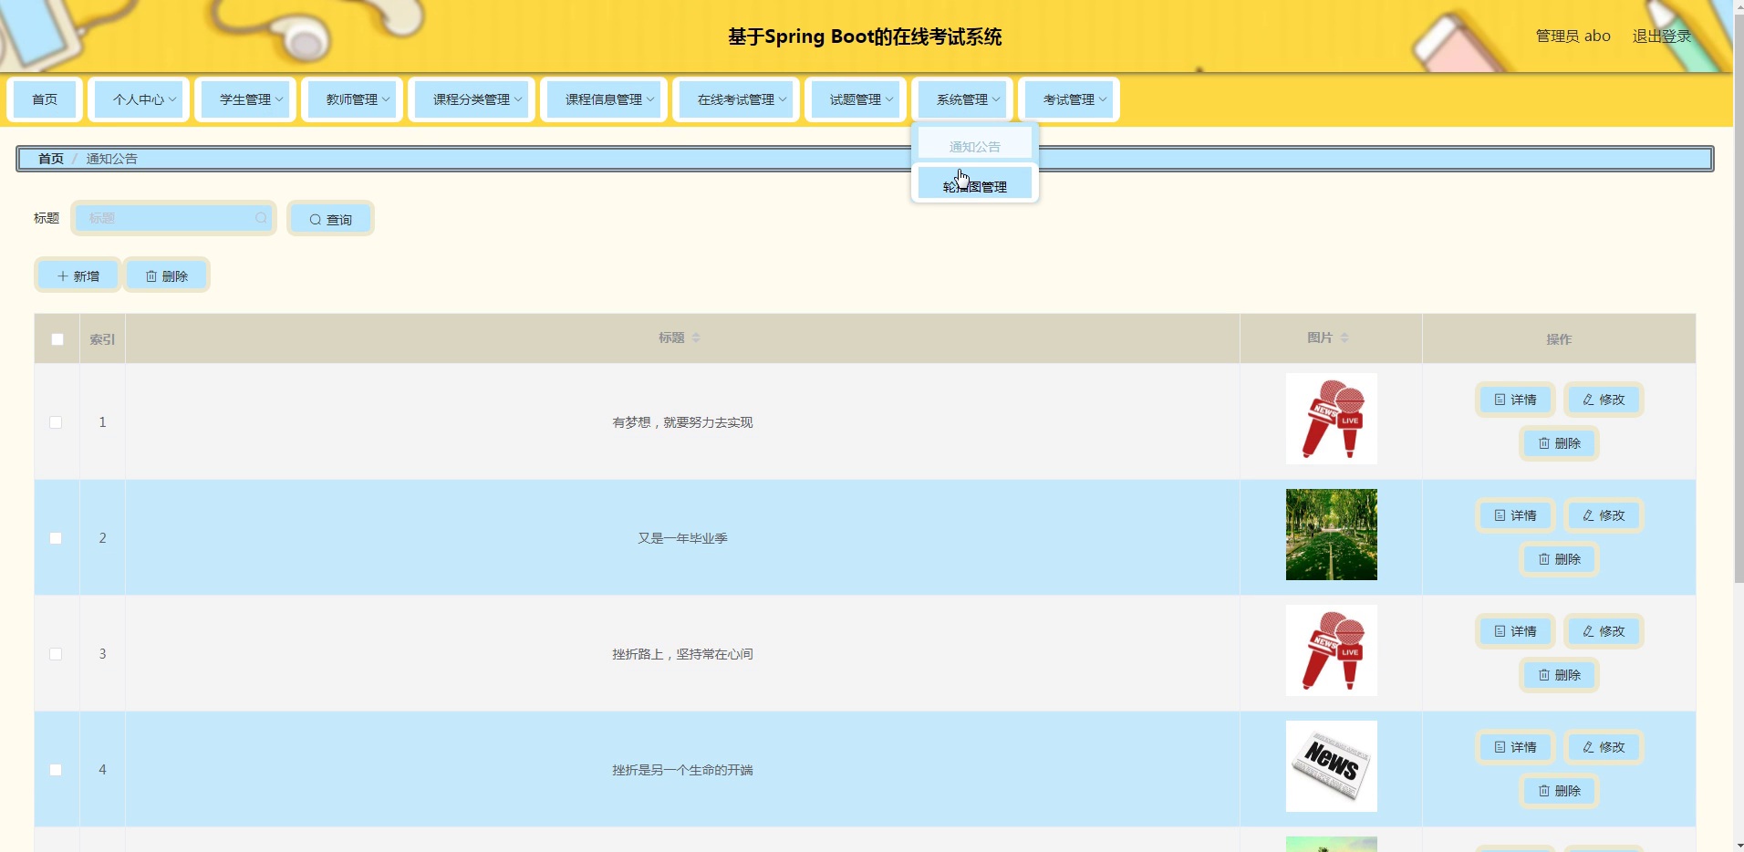Click 退出登录 to log out
The width and height of the screenshot is (1744, 852).
pos(1662,36)
